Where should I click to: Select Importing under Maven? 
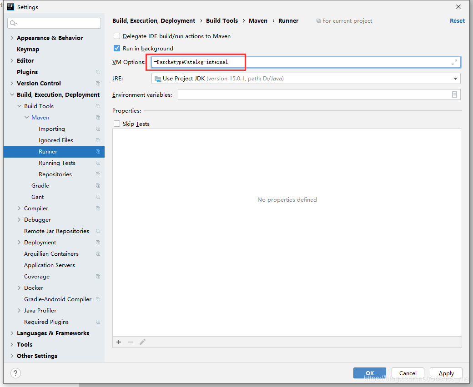tap(51, 129)
